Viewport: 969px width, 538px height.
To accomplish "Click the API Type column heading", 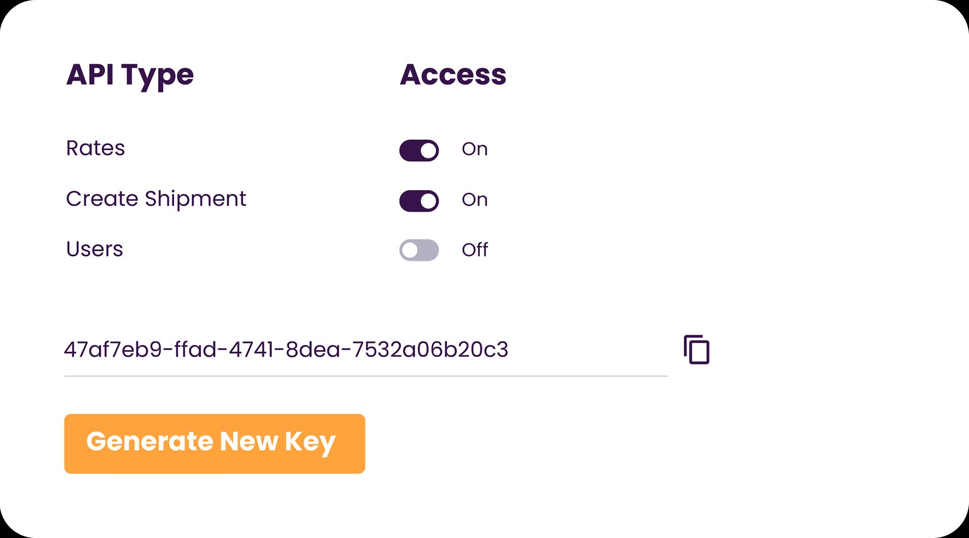I will (x=130, y=75).
